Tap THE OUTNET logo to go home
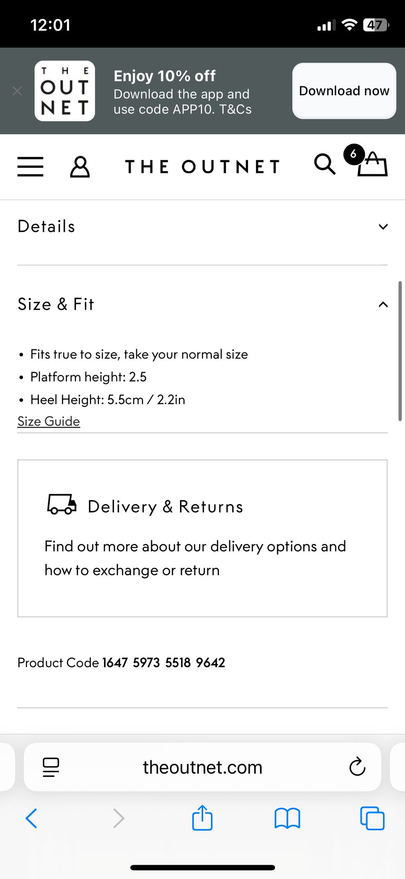The width and height of the screenshot is (405, 879). pyautogui.click(x=202, y=167)
